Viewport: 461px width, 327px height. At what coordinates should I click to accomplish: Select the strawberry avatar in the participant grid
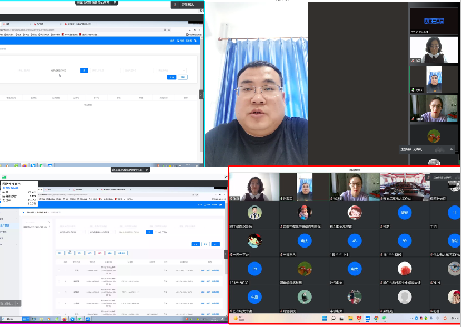(x=405, y=269)
